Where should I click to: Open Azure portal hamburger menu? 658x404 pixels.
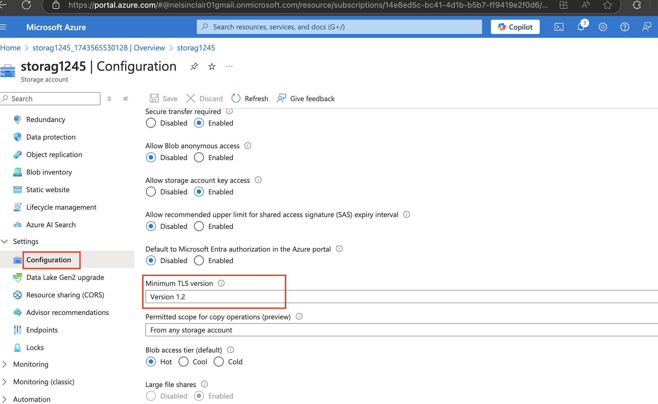(3, 27)
